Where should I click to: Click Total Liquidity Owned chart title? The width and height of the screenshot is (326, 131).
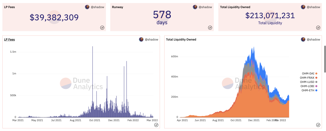coord(181,40)
